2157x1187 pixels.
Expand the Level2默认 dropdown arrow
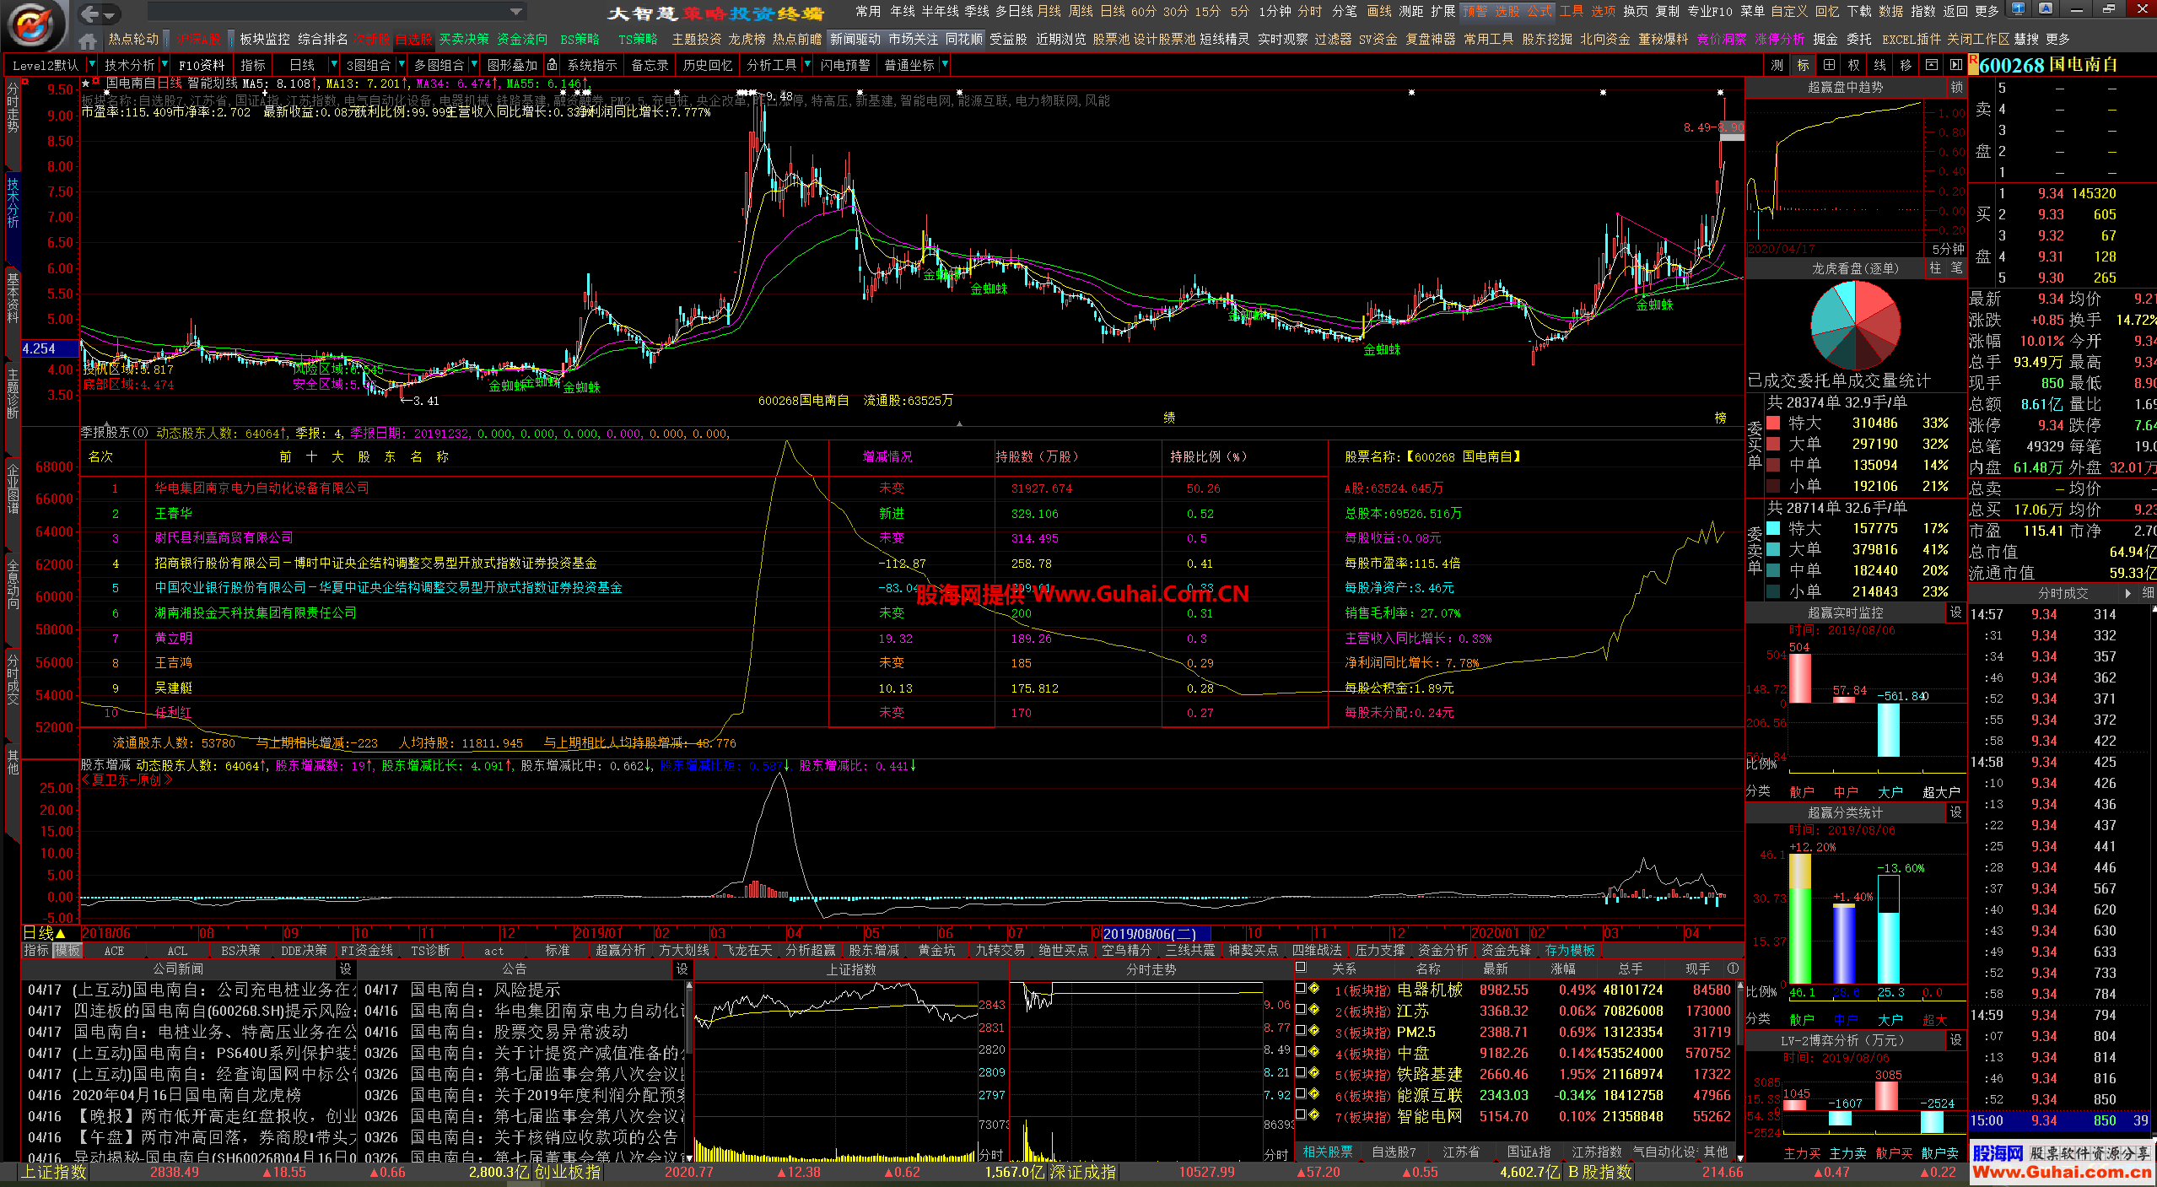(90, 65)
